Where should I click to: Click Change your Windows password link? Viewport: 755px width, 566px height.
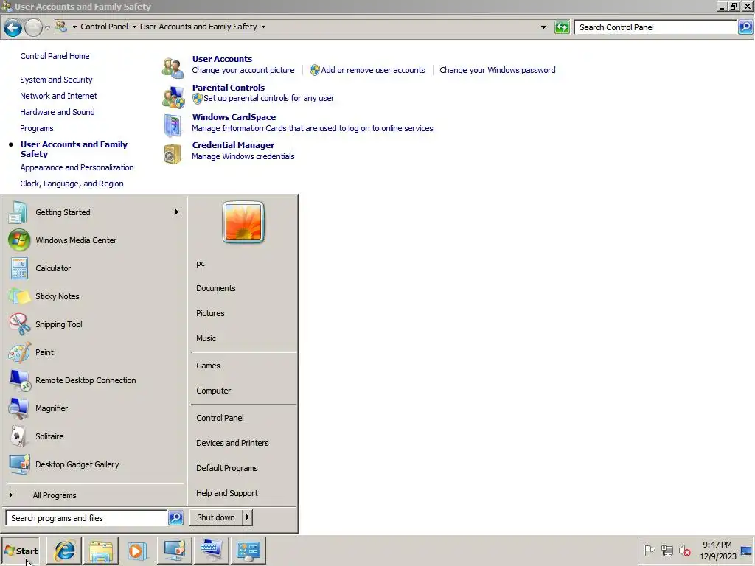(498, 70)
